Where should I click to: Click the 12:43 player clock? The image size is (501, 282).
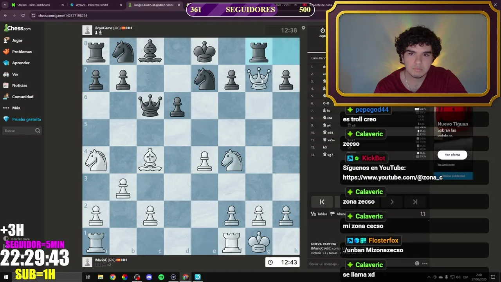pyautogui.click(x=283, y=262)
